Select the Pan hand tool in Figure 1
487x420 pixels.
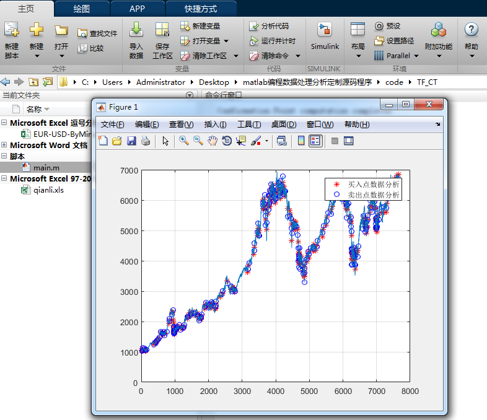[x=213, y=141]
